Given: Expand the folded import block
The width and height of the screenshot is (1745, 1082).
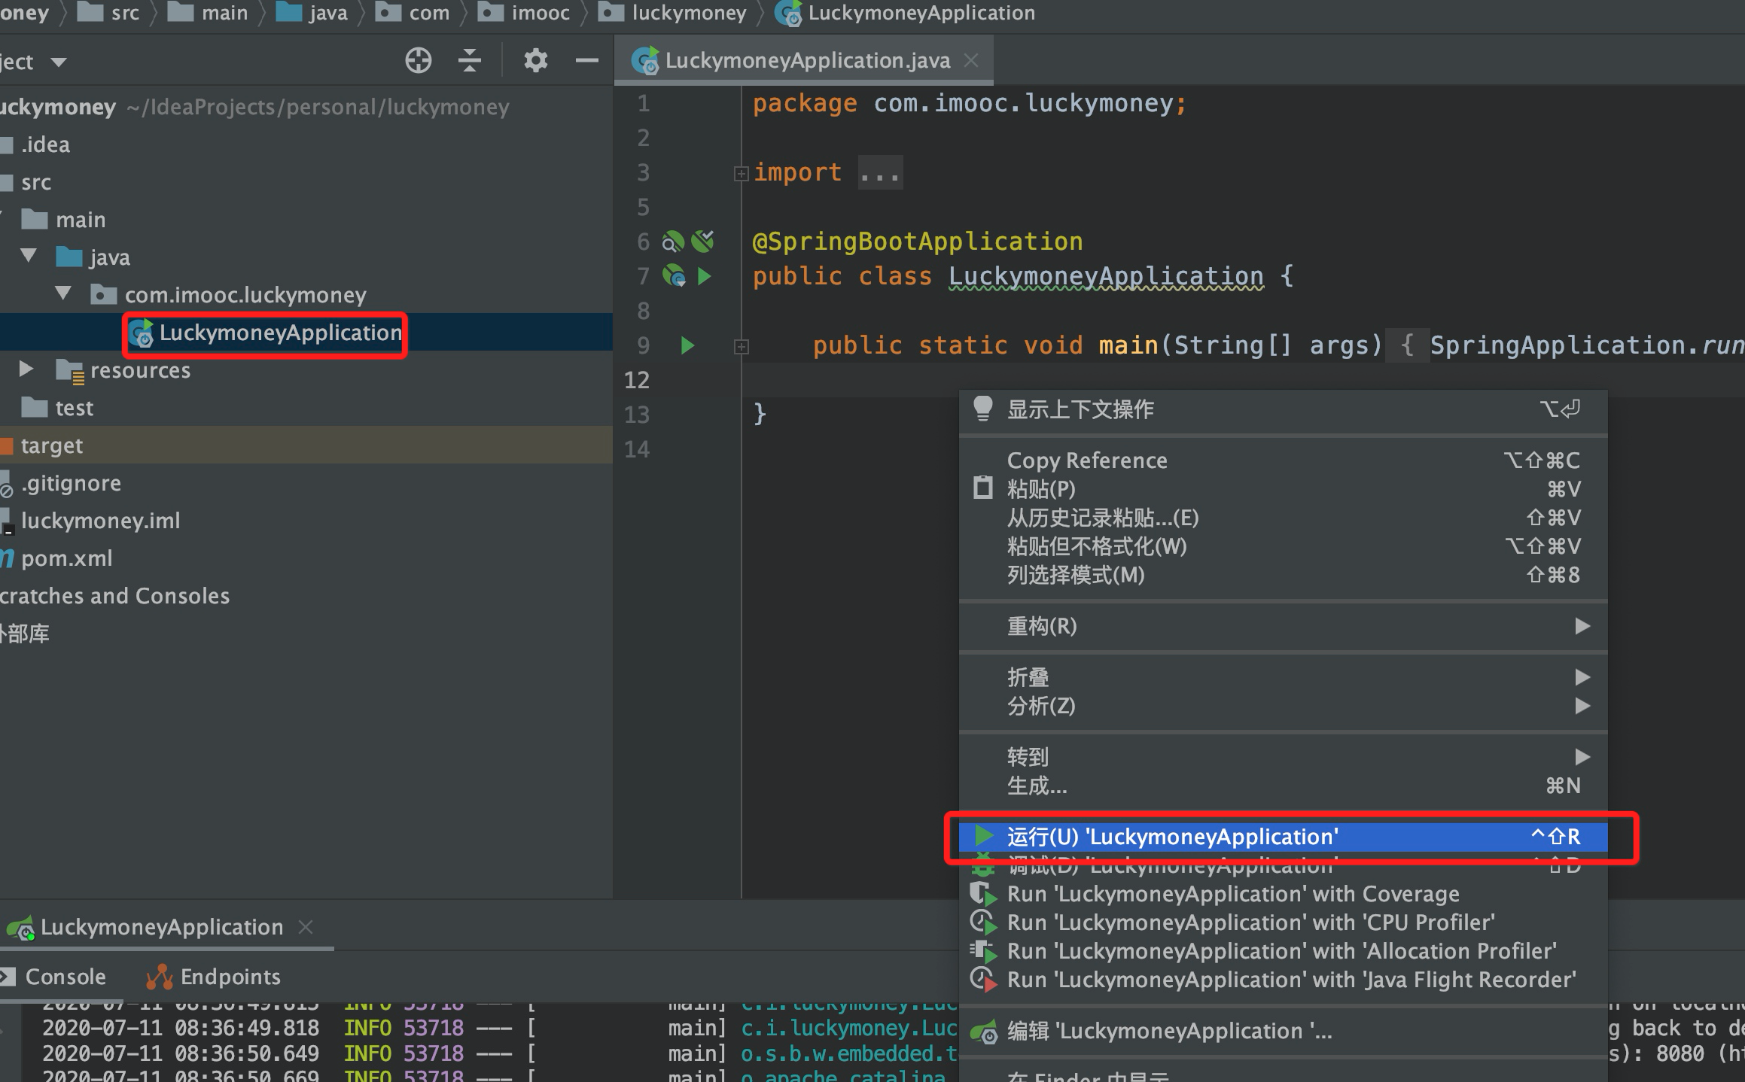Looking at the screenshot, I should click(741, 174).
